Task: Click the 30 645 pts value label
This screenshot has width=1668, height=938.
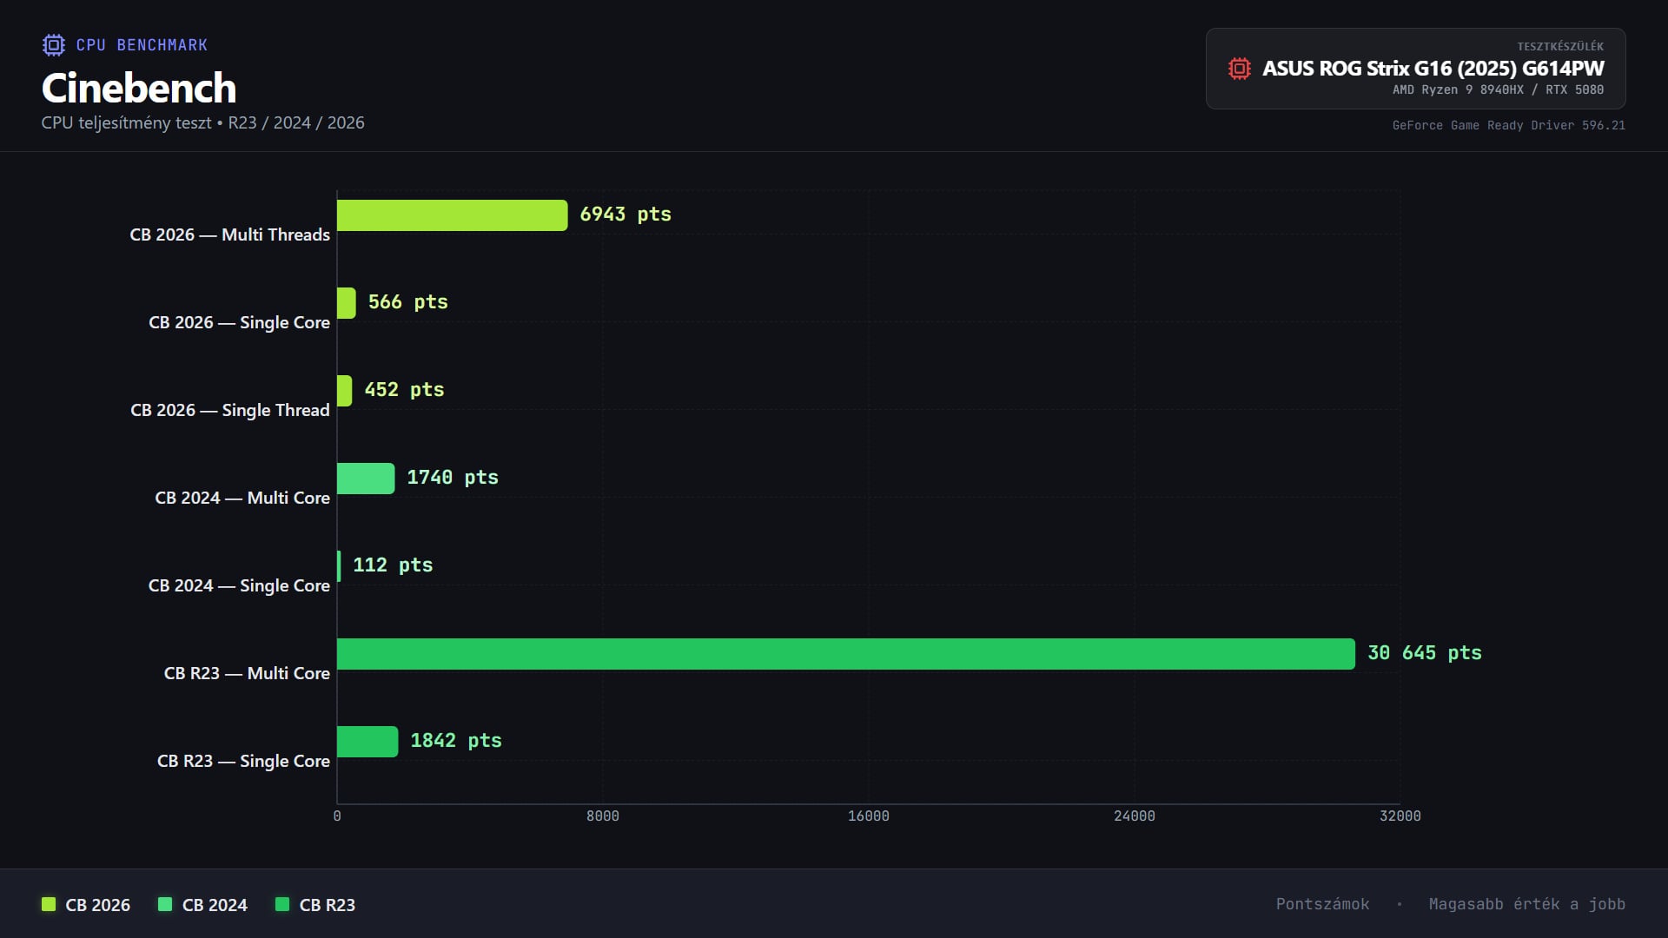Action: [1424, 653]
